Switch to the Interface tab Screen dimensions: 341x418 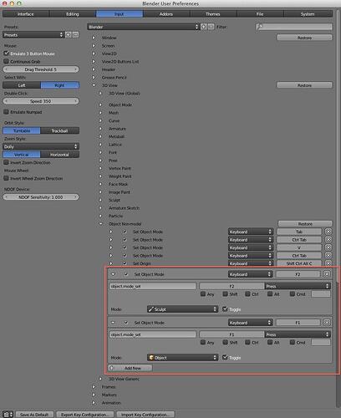click(x=25, y=14)
